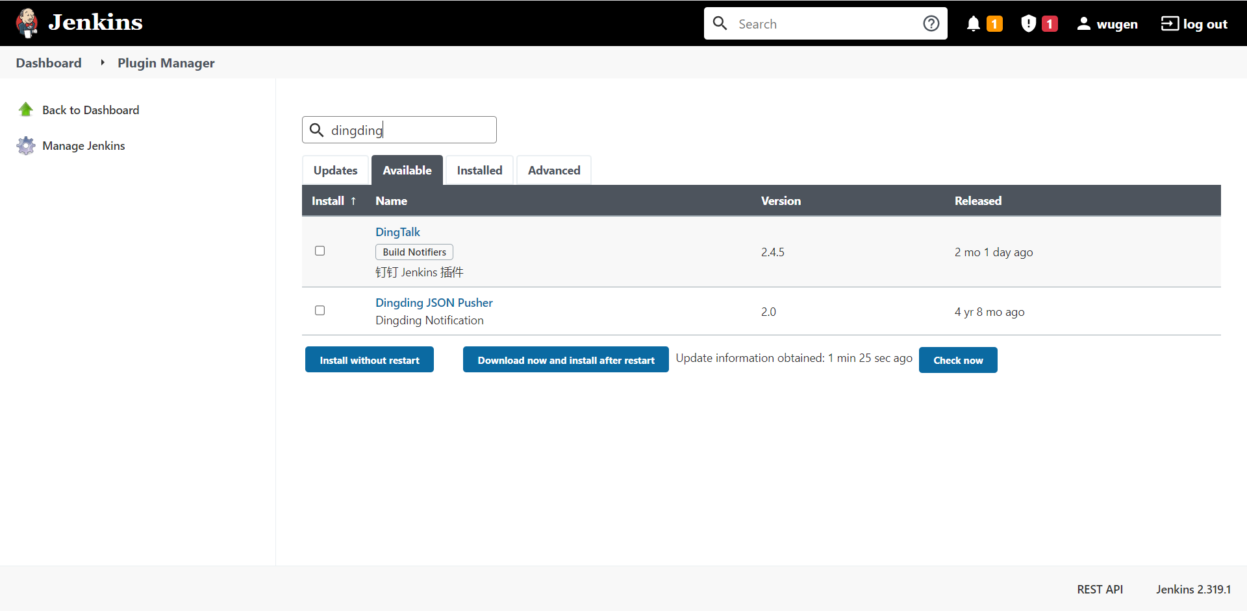The height and width of the screenshot is (611, 1247).
Task: Tick the Dingding JSON Pusher checkbox
Action: pos(320,311)
